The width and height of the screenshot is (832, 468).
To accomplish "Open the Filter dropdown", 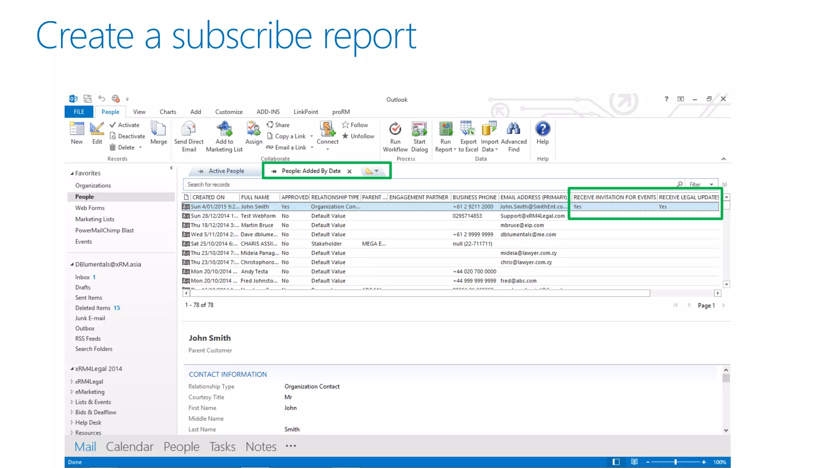I will coord(711,185).
